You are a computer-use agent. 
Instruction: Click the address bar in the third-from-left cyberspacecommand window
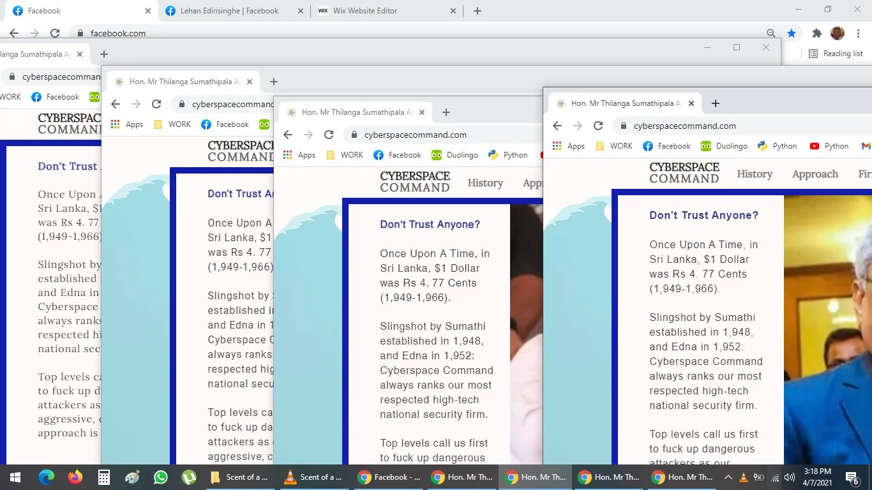(x=444, y=135)
